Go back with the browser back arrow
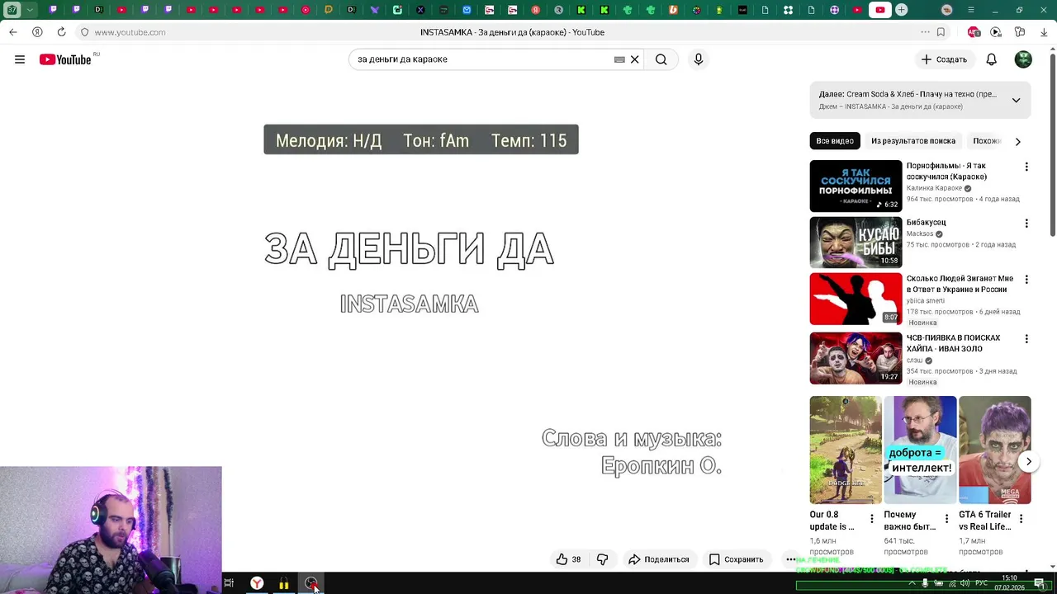Image resolution: width=1057 pixels, height=594 pixels. tap(13, 32)
